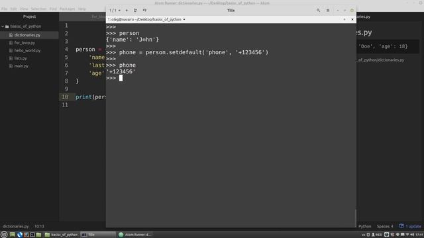Collapse the basisc_of_python project folder
The width and height of the screenshot is (424, 238).
3,26
